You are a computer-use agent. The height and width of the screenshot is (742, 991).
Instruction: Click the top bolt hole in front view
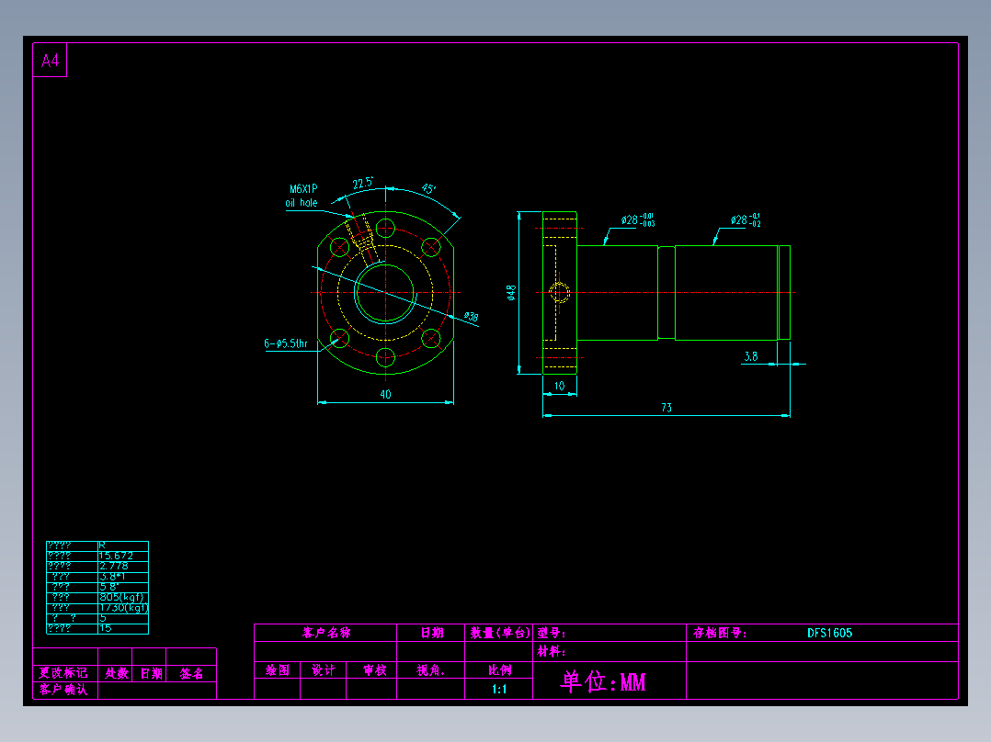click(x=385, y=228)
